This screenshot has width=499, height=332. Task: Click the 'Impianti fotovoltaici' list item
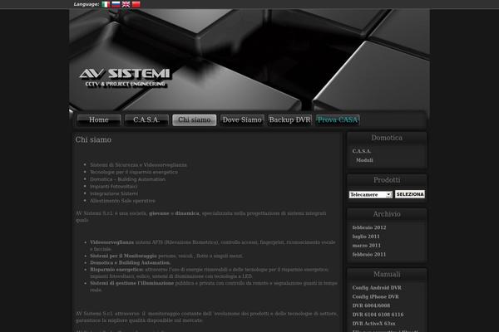coord(114,186)
